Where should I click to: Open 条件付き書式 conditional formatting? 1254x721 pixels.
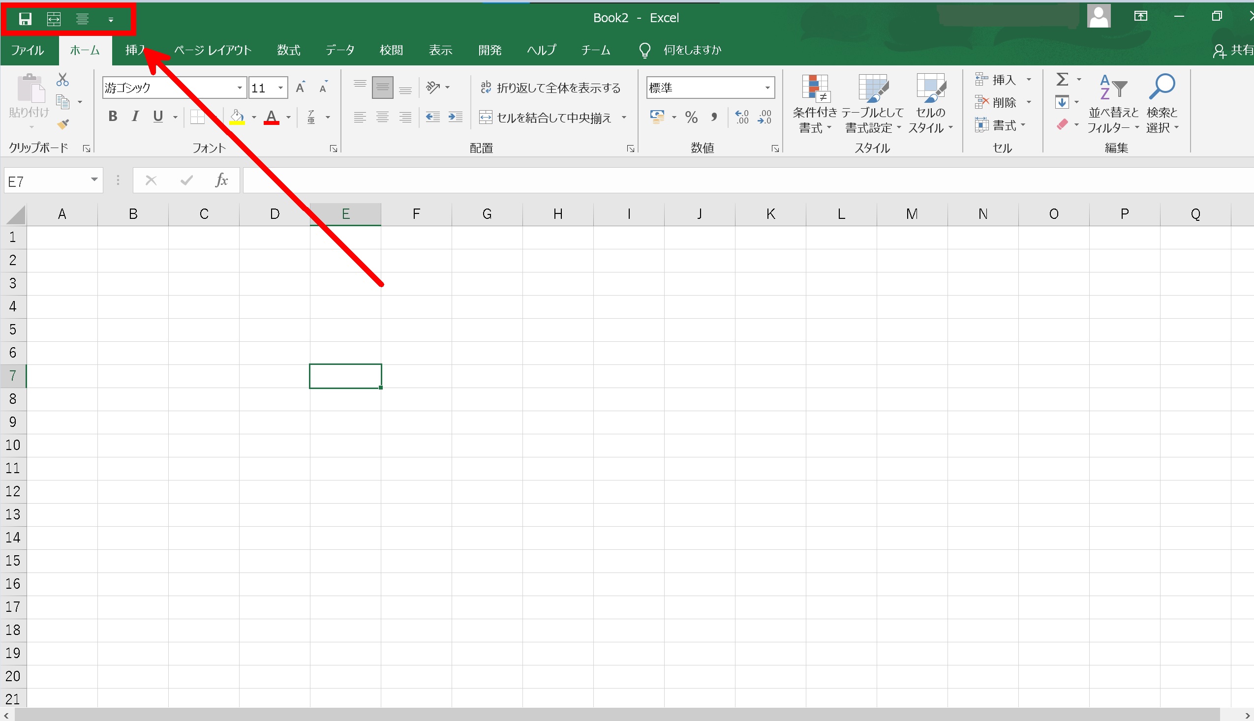tap(815, 103)
